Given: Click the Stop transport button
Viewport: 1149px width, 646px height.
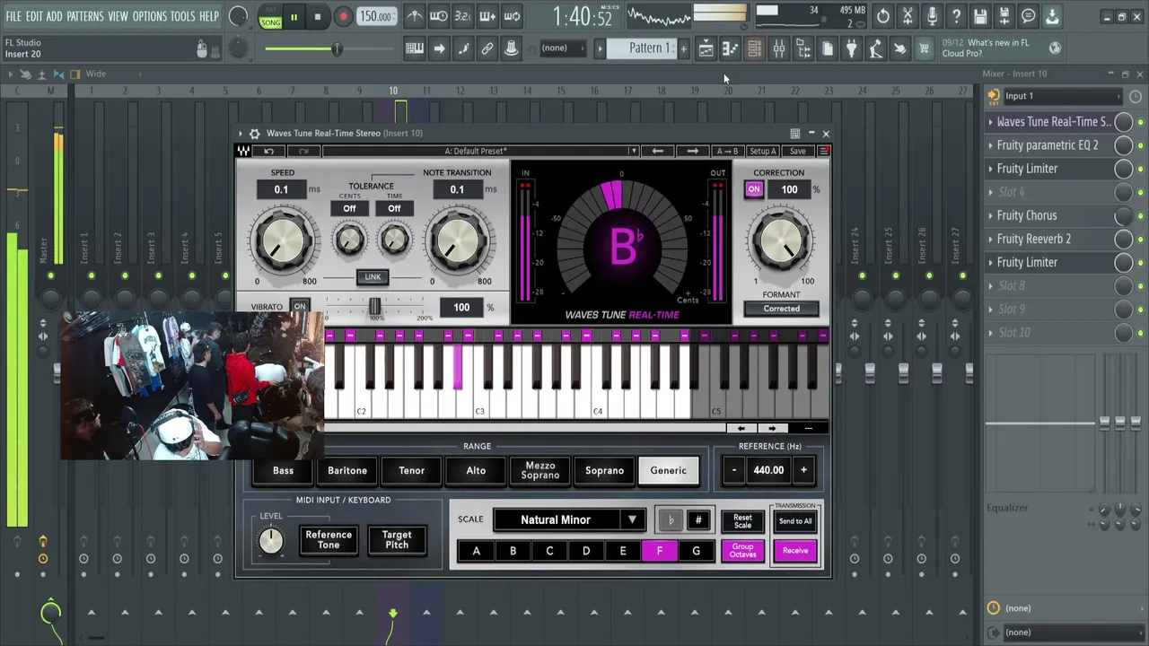Looking at the screenshot, I should click(x=318, y=17).
